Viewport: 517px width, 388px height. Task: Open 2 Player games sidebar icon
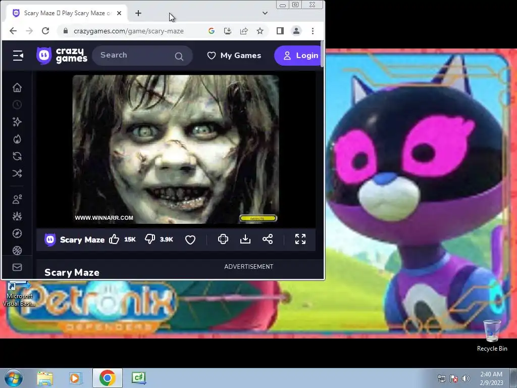(17, 199)
